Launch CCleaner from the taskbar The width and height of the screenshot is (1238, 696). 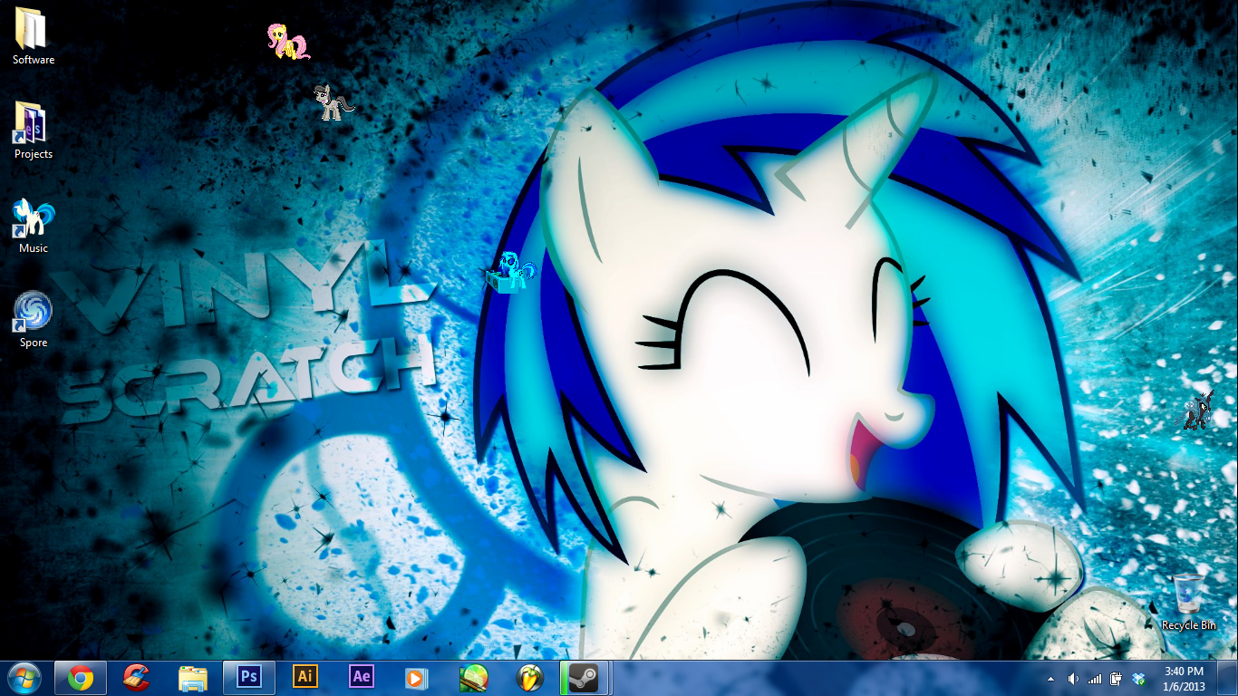[137, 677]
